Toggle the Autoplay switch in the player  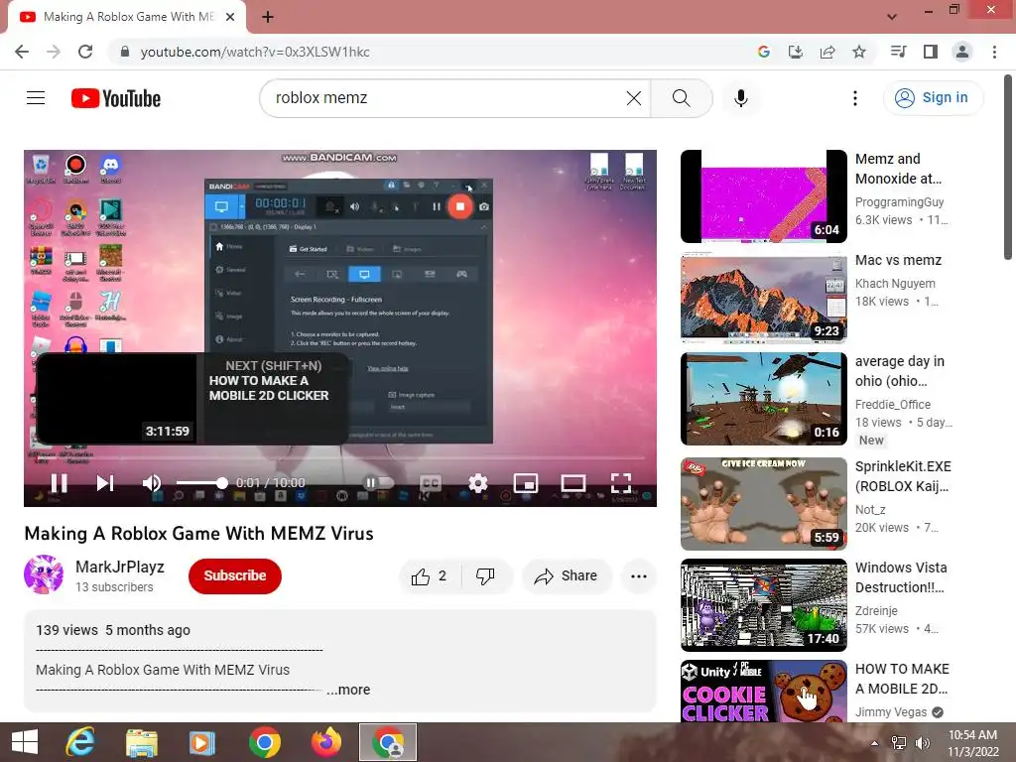379,483
